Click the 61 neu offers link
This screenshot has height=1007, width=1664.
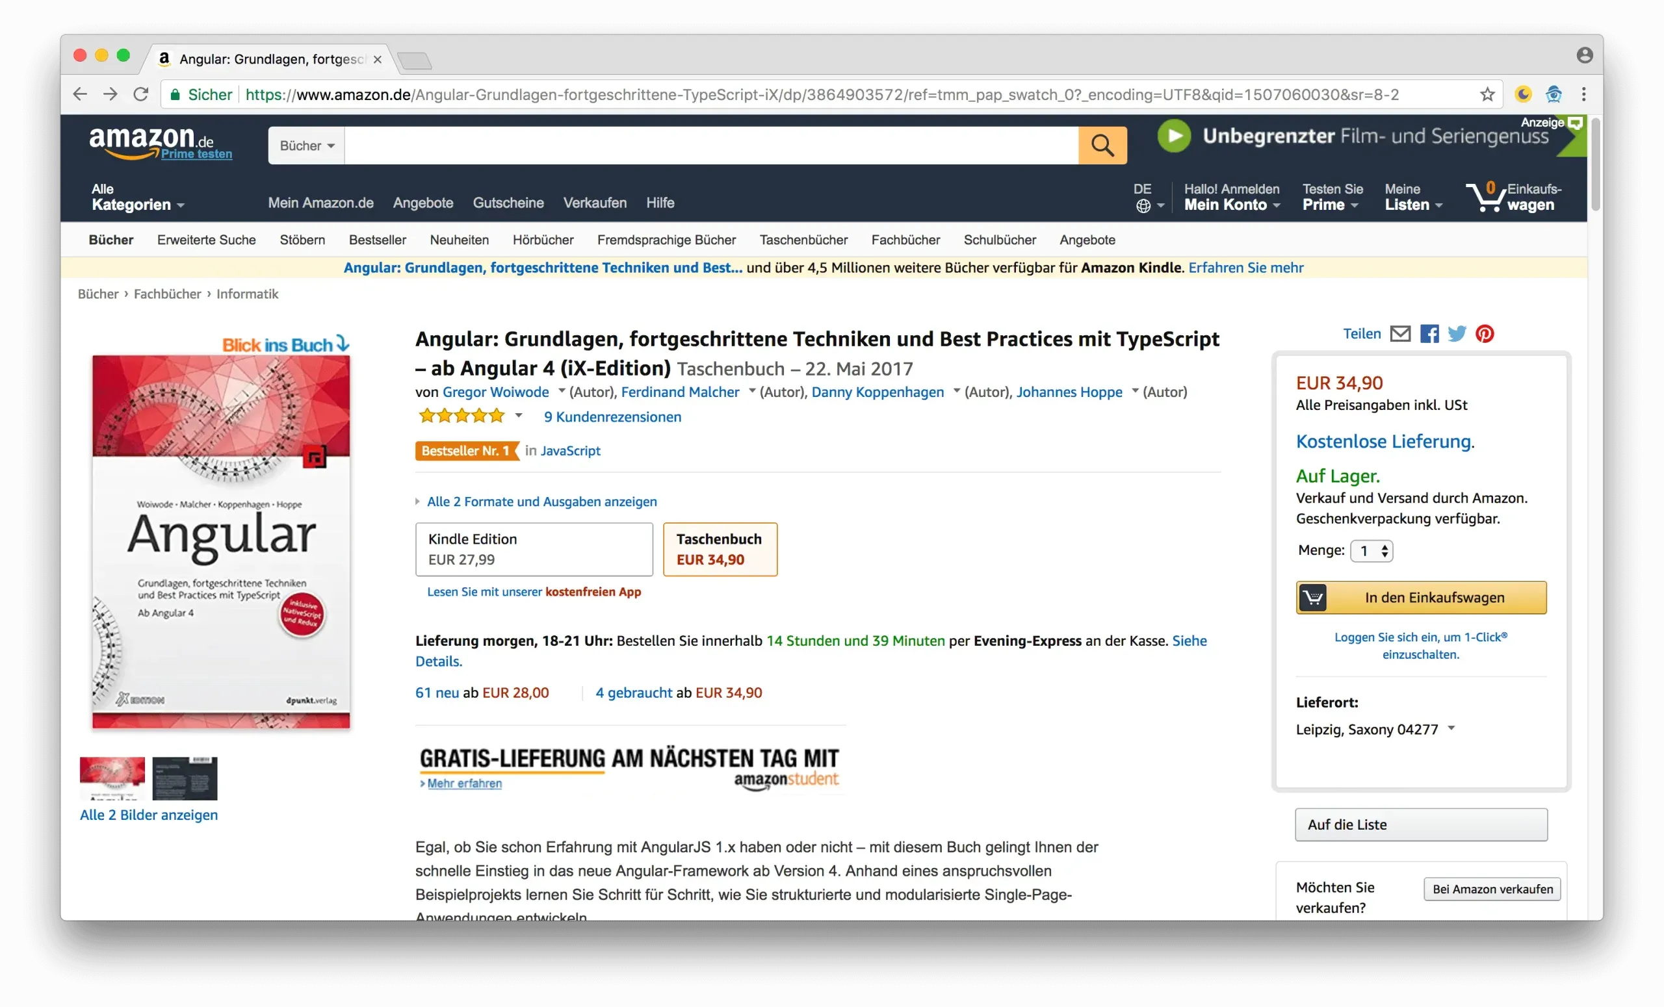[437, 693]
